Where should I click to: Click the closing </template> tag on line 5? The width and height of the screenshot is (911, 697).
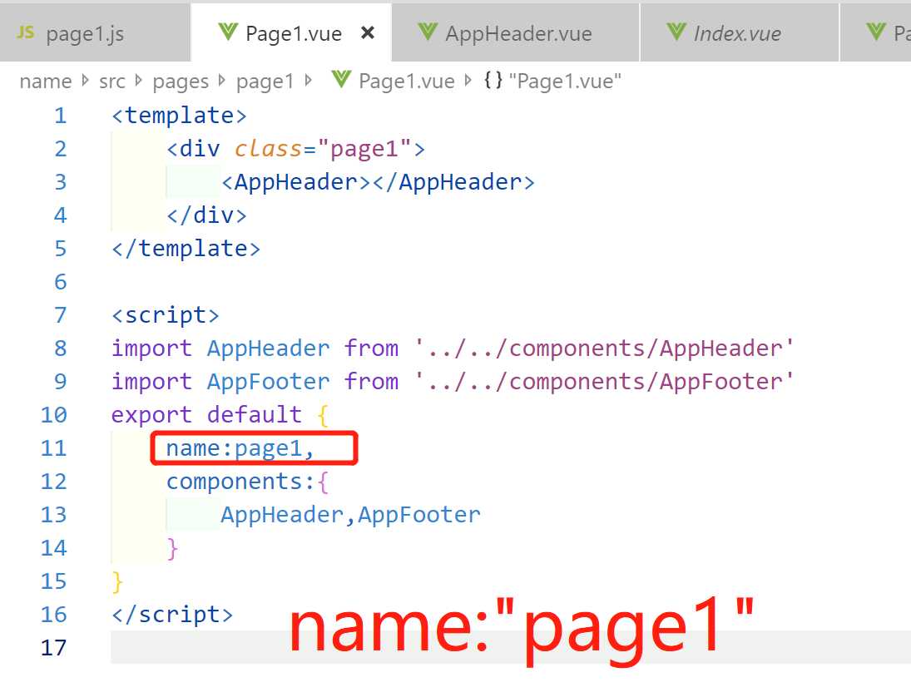[186, 249]
